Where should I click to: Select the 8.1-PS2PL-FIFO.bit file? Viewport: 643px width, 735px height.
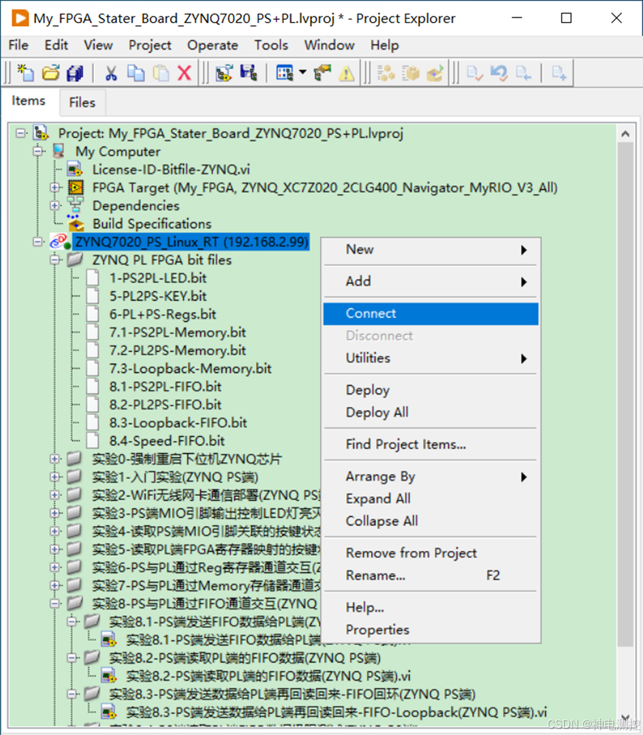point(165,386)
